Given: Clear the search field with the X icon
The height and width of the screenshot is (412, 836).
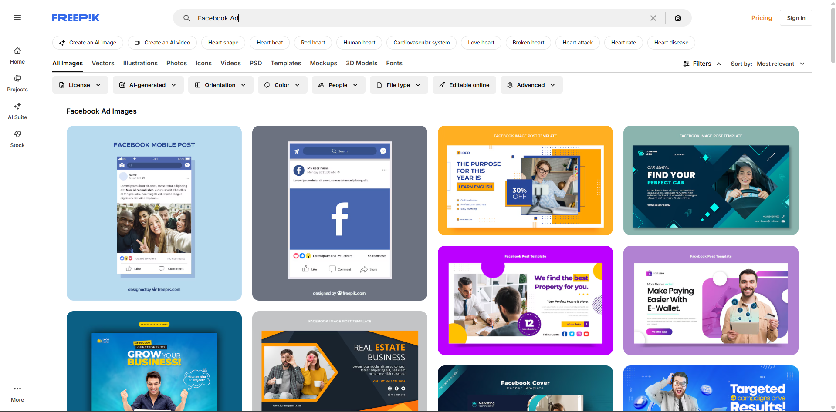Looking at the screenshot, I should [x=653, y=18].
